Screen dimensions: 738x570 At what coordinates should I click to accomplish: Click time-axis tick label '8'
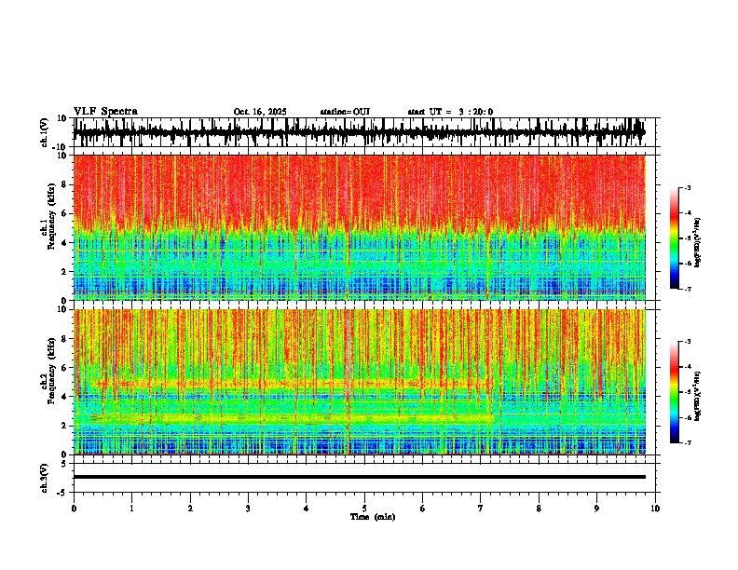539,509
